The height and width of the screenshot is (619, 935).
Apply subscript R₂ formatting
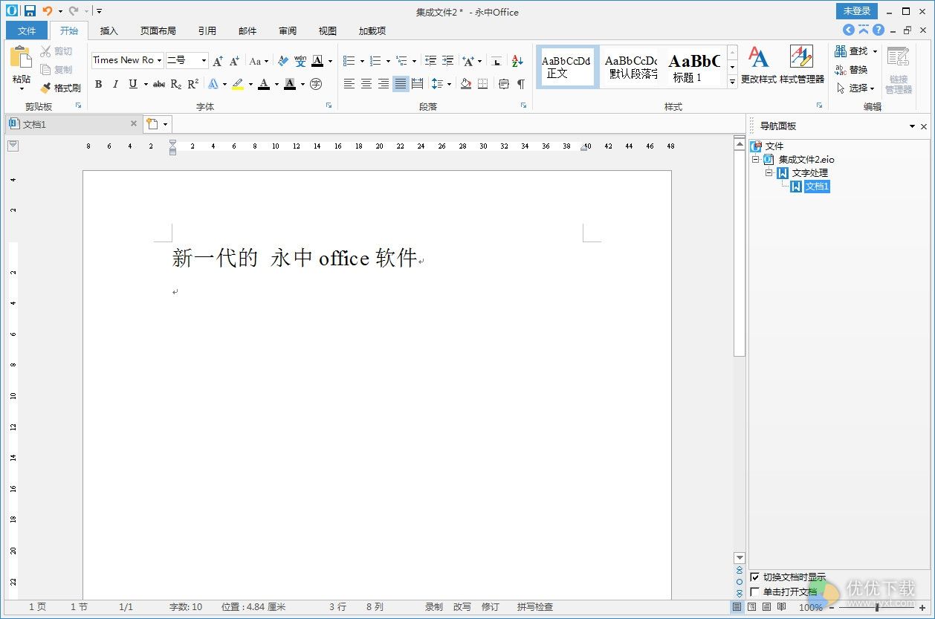coord(176,84)
